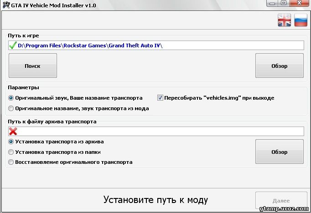
Task: Click the Путь к файлу архива транспорта label
Action: click(x=52, y=122)
